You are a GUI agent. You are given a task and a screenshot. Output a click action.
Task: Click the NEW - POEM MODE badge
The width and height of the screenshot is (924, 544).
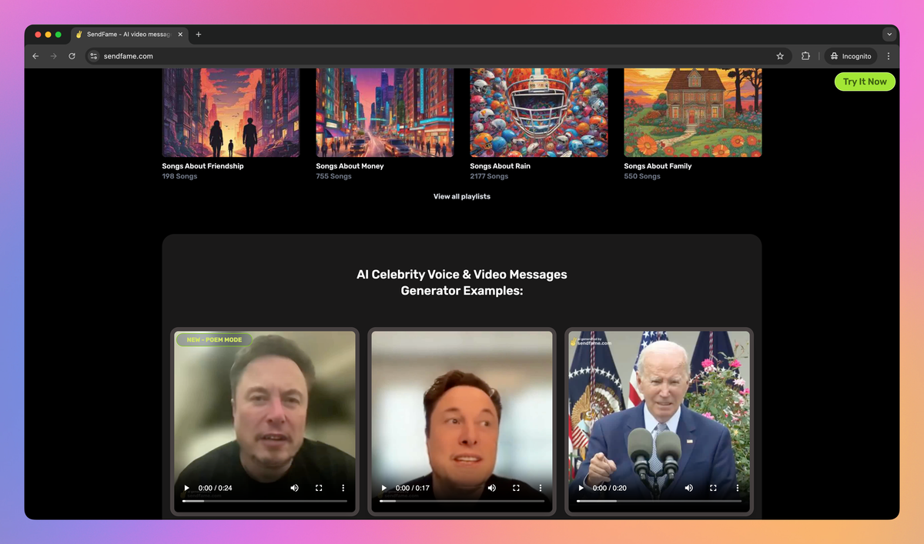click(214, 339)
